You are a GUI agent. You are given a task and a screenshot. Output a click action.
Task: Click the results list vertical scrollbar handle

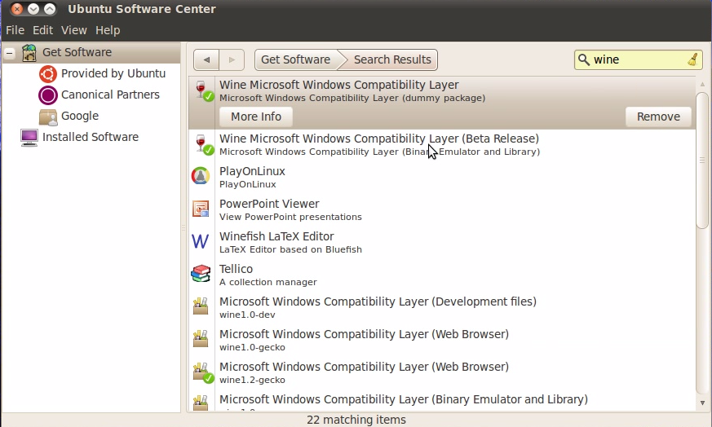[x=702, y=161]
